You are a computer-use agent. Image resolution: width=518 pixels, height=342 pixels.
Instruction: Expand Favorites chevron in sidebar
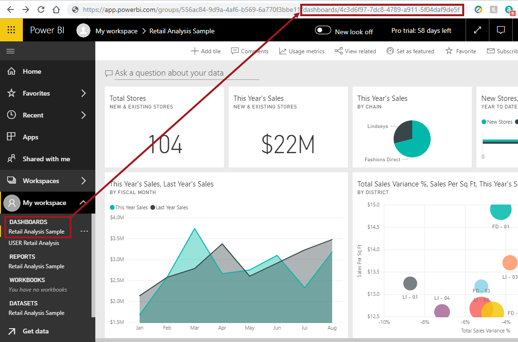click(x=83, y=93)
